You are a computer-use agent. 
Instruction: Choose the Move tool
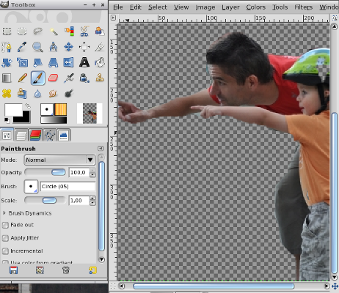pos(69,47)
